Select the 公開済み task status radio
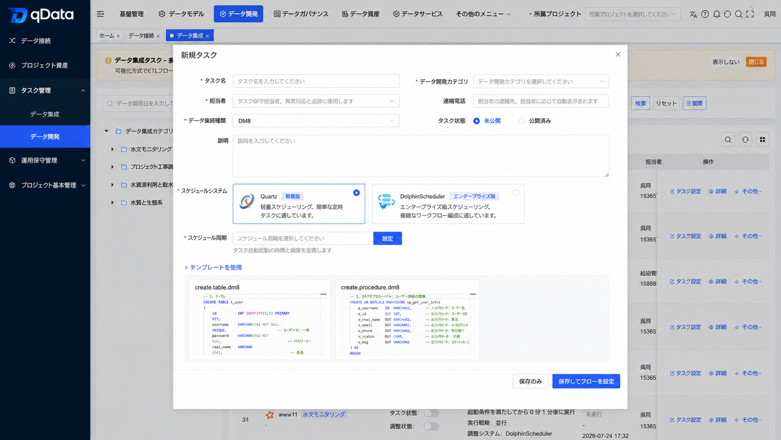 [x=522, y=121]
